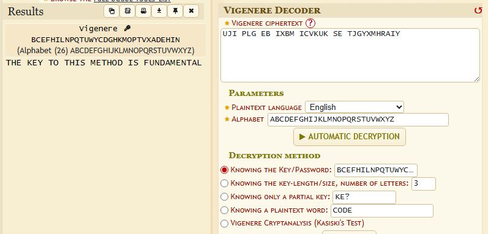Click the Parameters section heading
Screen dimensions: 488x234
click(256, 93)
